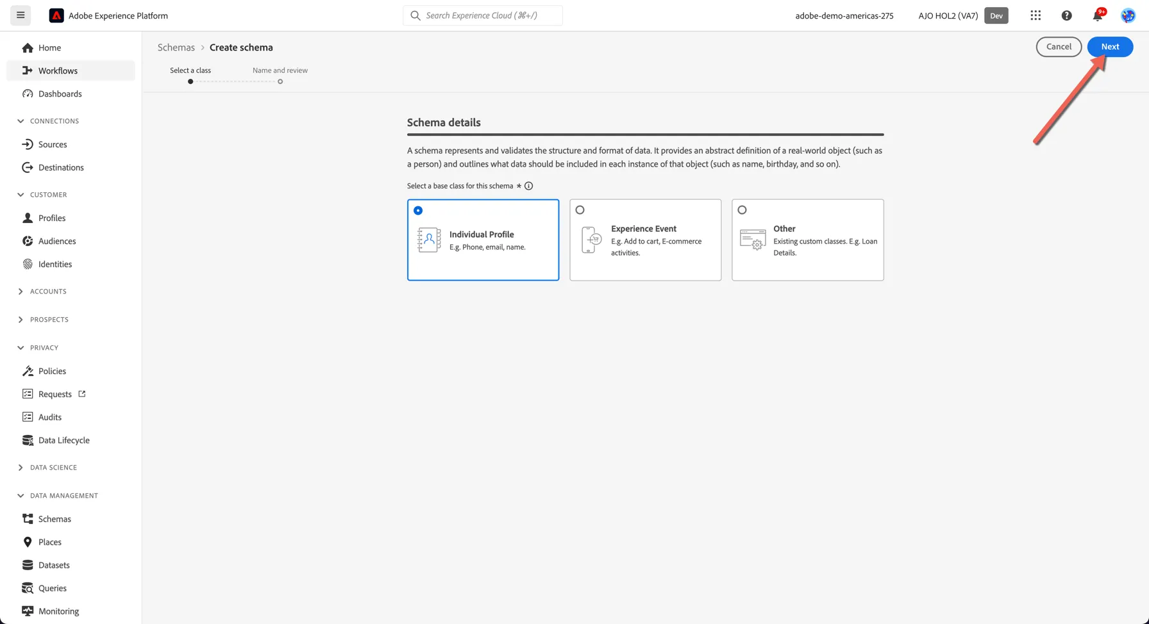Open the notifications bell

click(1098, 15)
